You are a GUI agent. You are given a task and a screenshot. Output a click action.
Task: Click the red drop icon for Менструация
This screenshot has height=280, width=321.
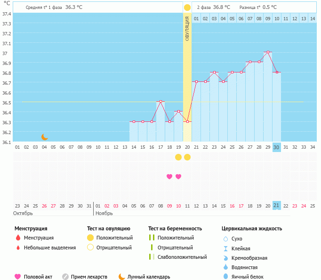(x=18, y=238)
